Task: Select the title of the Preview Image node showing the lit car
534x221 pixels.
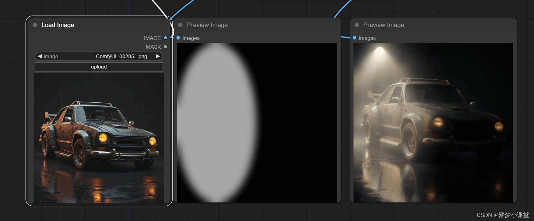Action: [x=384, y=25]
